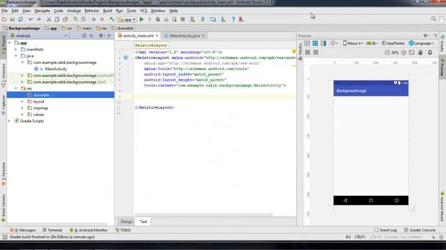This screenshot has height=250, width=446.
Task: Open the Language dropdown in preview
Action: (x=421, y=43)
